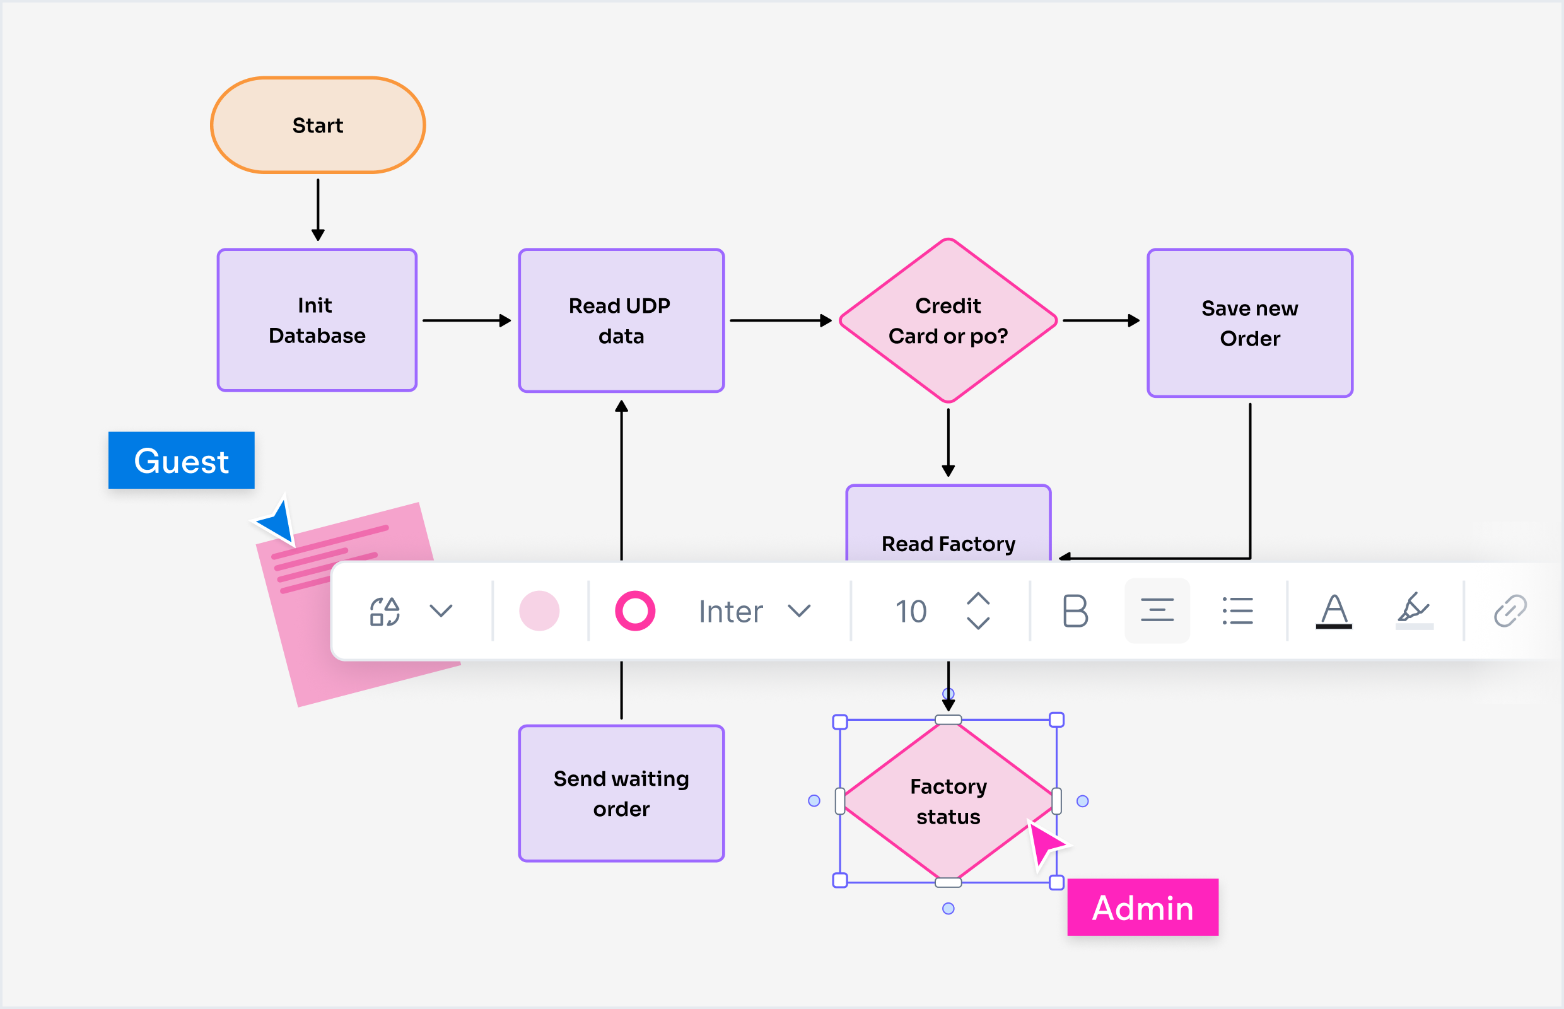
Task: Select the Save new Order box
Action: pos(1250,323)
